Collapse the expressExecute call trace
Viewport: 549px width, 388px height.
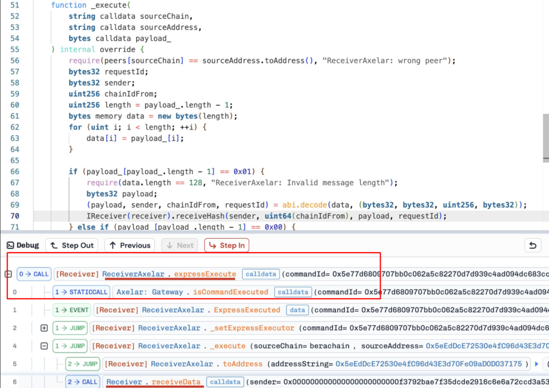pyautogui.click(x=8, y=274)
